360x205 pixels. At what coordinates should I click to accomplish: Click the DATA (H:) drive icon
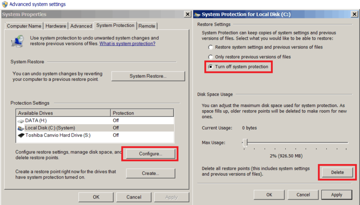[21, 121]
